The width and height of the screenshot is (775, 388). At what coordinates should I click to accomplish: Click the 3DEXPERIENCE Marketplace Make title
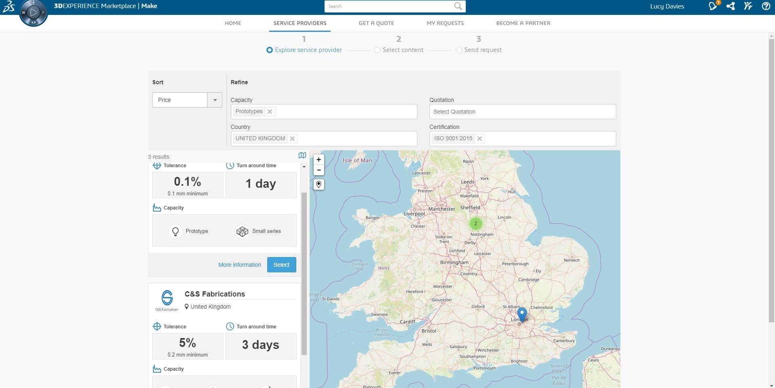click(105, 6)
